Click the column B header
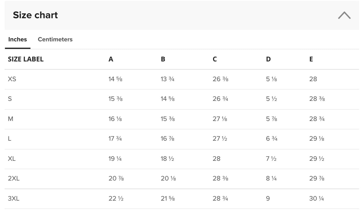The width and height of the screenshot is (364, 215). pos(163,59)
